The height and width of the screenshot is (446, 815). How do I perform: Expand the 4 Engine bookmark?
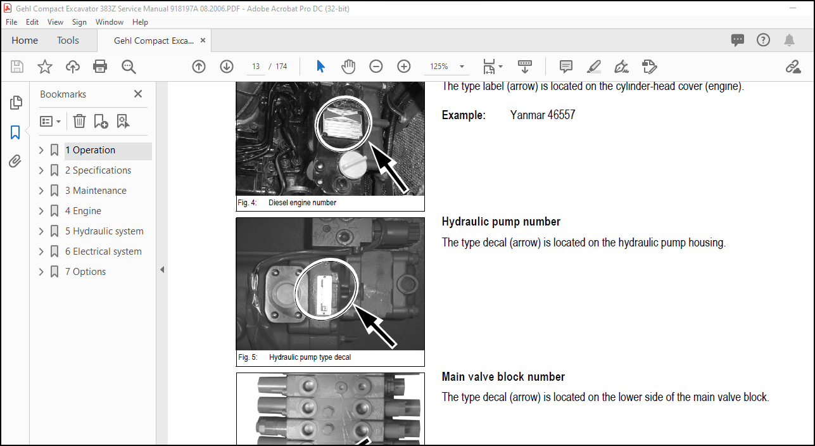coord(41,211)
